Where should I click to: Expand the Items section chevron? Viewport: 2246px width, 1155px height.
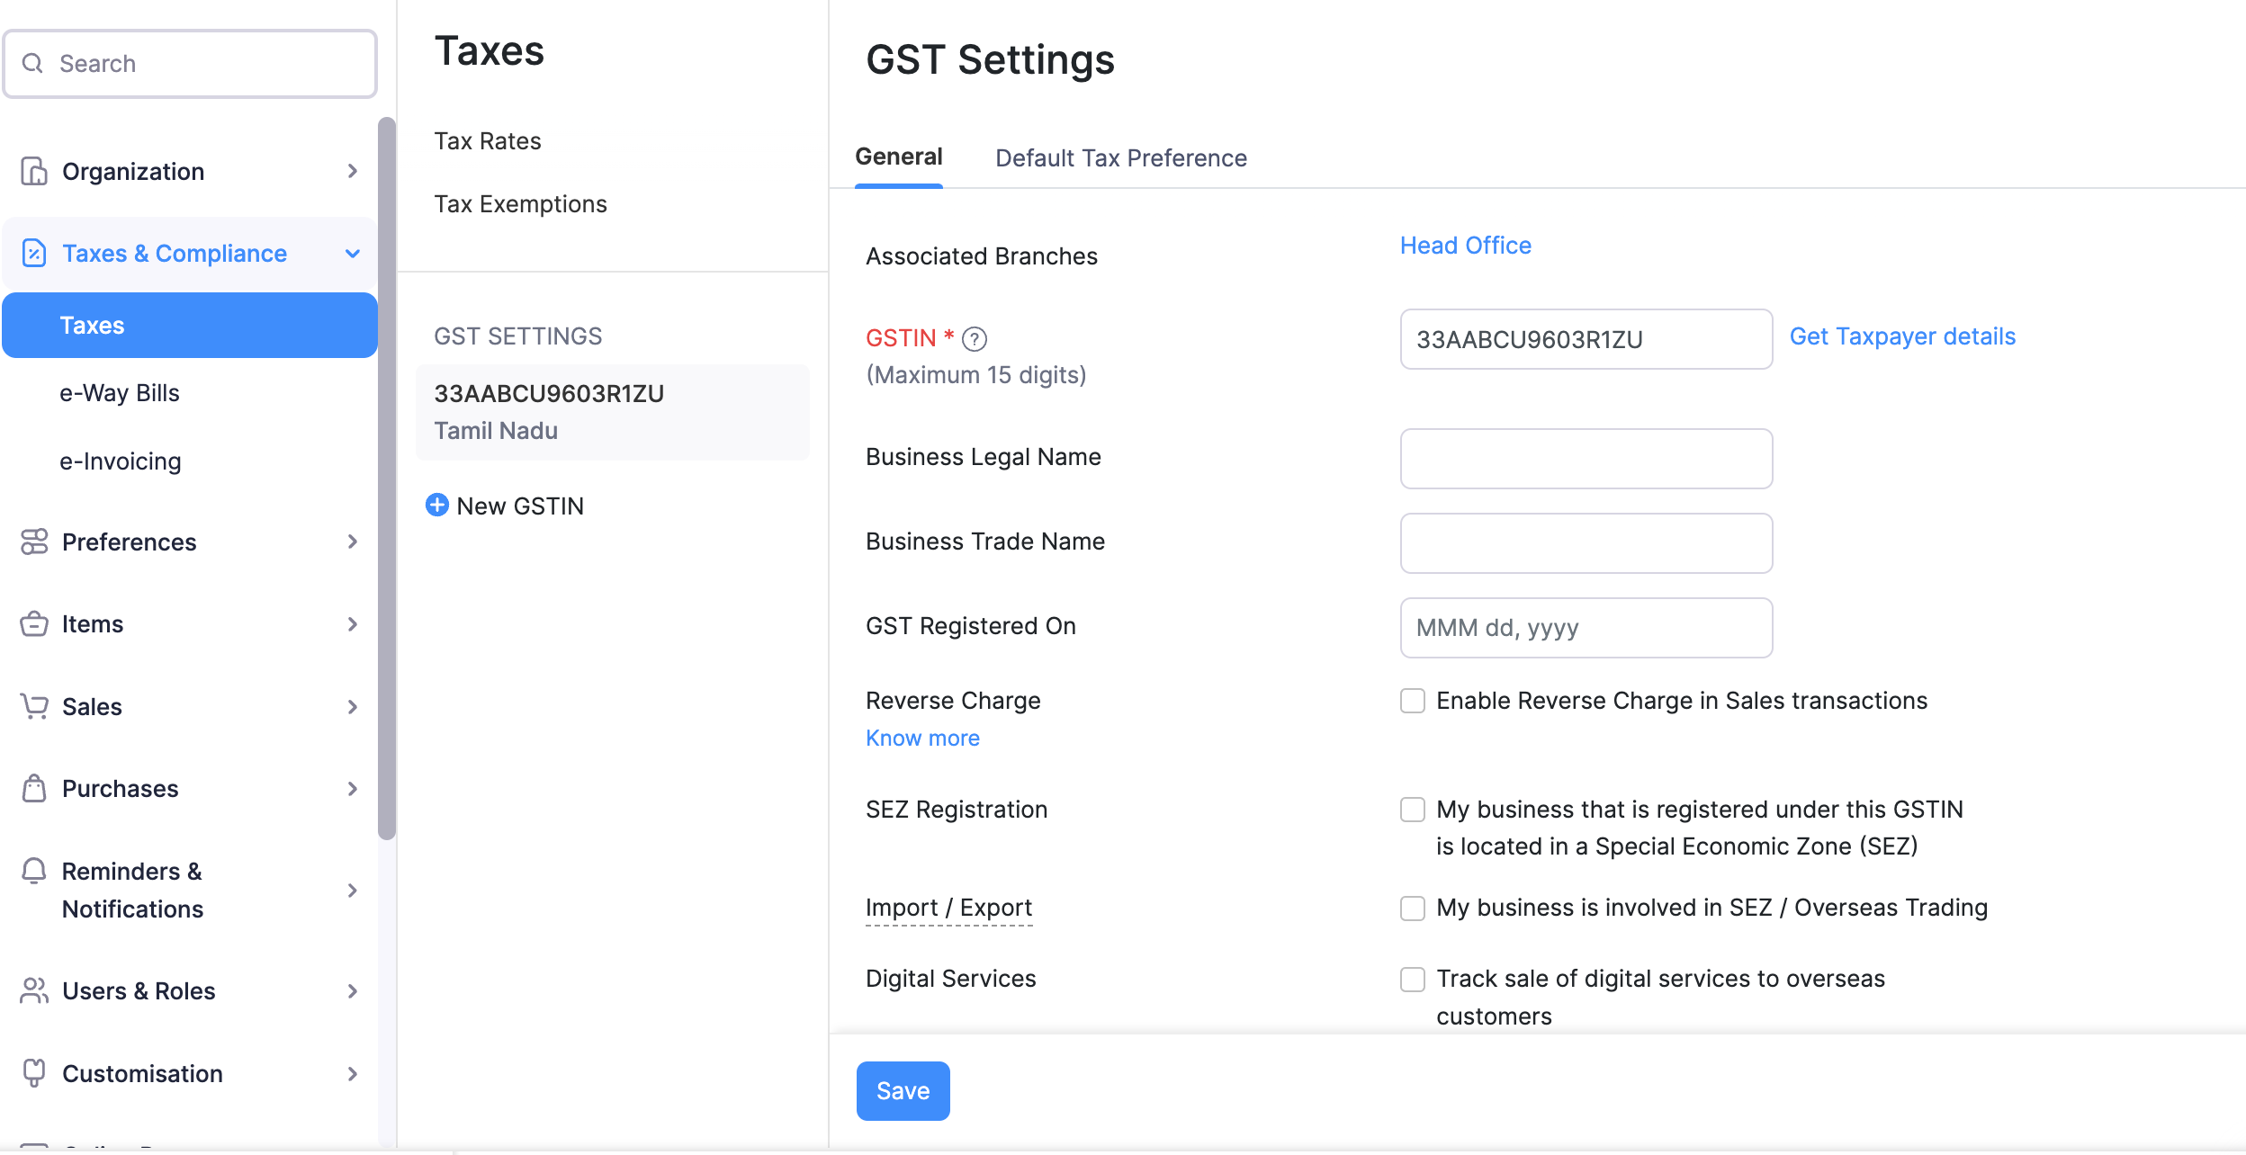353,624
